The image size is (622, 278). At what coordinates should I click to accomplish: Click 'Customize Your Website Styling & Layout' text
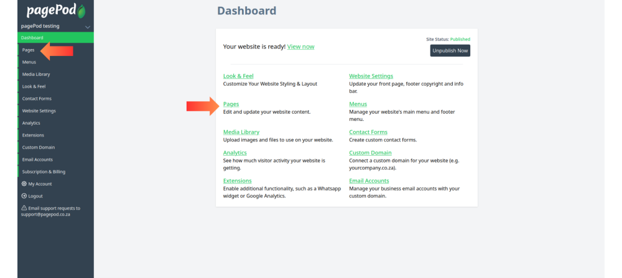tap(270, 84)
